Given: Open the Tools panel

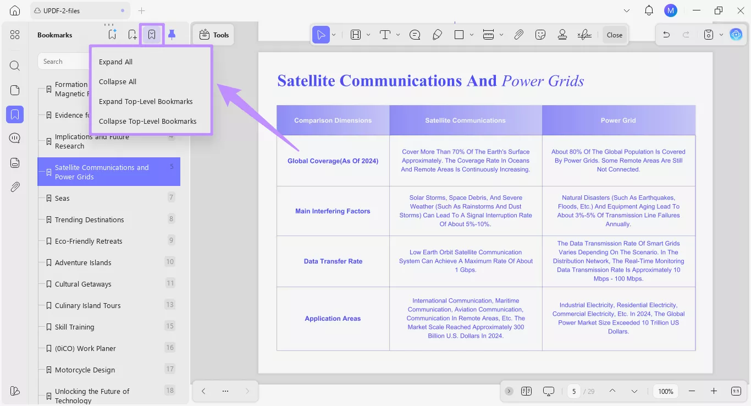Looking at the screenshot, I should [213, 34].
